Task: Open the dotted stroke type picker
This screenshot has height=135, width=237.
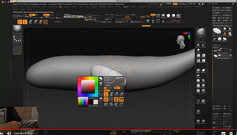Action: (x=17, y=40)
